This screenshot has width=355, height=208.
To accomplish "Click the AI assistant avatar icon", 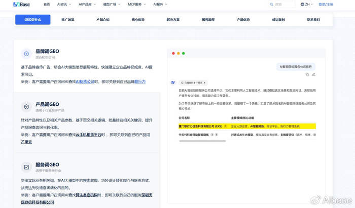I will pyautogui.click(x=173, y=82).
